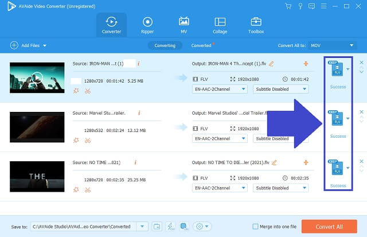View media info for Marvel Studios source

139,113
